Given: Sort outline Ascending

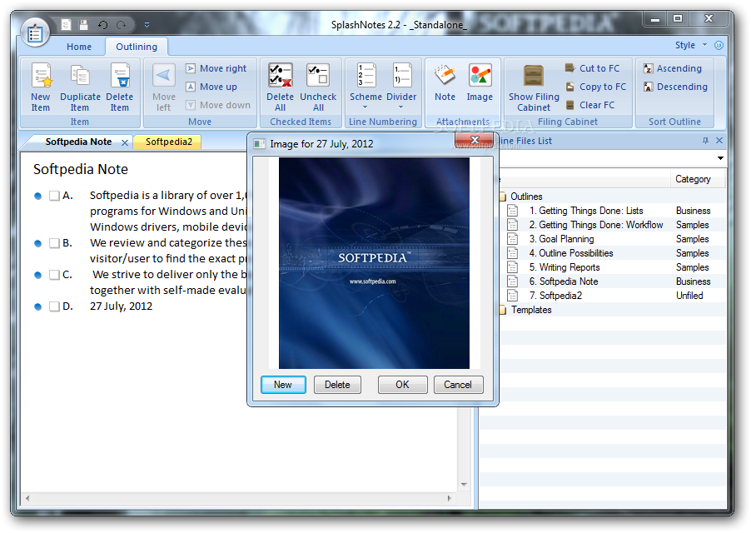Looking at the screenshot, I should (x=673, y=68).
